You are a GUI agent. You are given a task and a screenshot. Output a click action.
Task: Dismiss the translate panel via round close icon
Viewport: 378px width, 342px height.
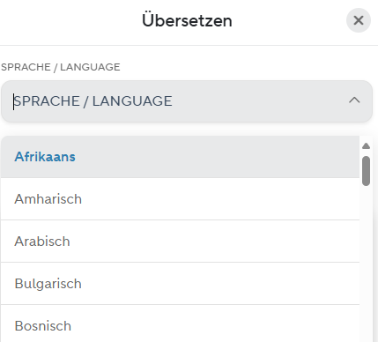click(359, 20)
